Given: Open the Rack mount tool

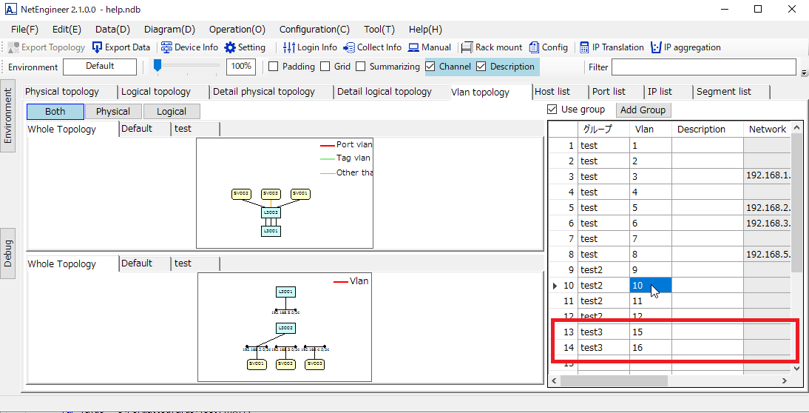Looking at the screenshot, I should coord(467,47).
